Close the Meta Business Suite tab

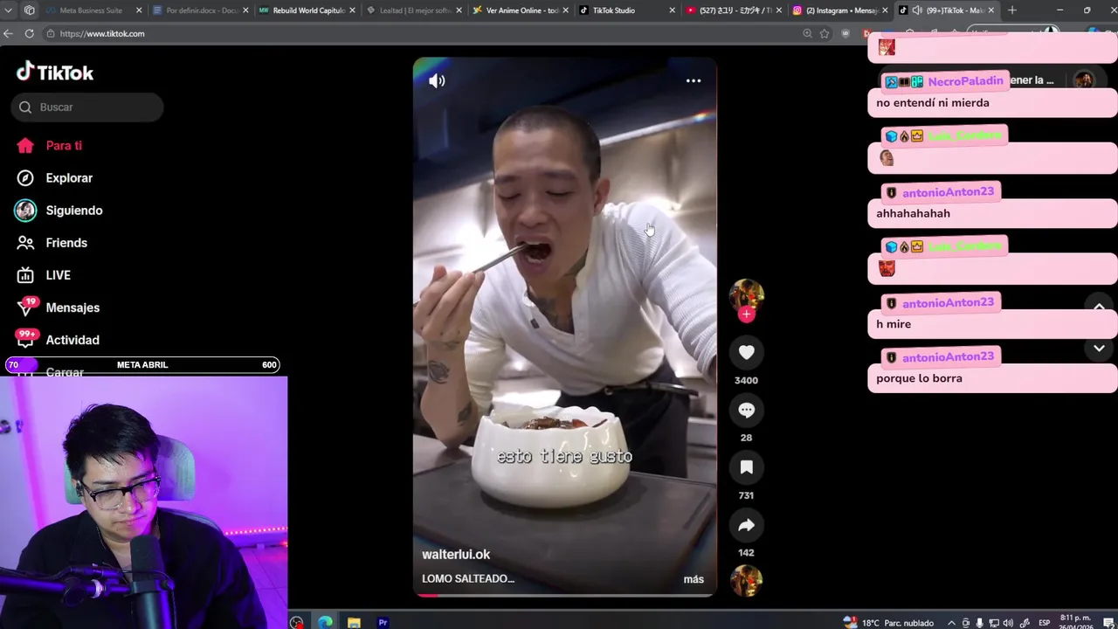pyautogui.click(x=138, y=10)
